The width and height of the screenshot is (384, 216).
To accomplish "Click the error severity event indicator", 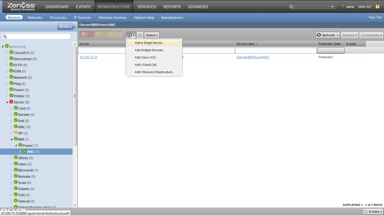I will point(101,34).
